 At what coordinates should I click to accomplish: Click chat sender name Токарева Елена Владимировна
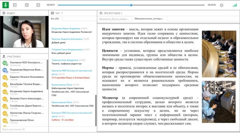click(67, 49)
